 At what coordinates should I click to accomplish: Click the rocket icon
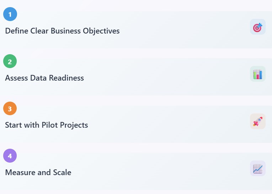pos(258,121)
